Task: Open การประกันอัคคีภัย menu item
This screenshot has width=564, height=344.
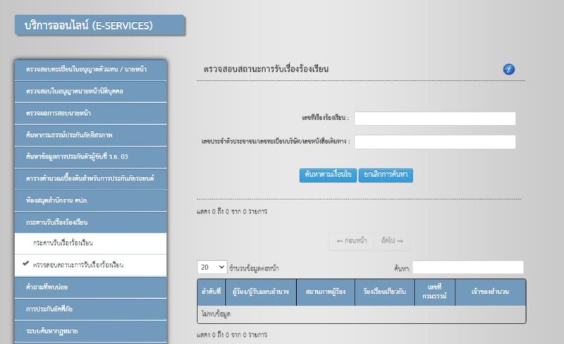Action: 91,309
